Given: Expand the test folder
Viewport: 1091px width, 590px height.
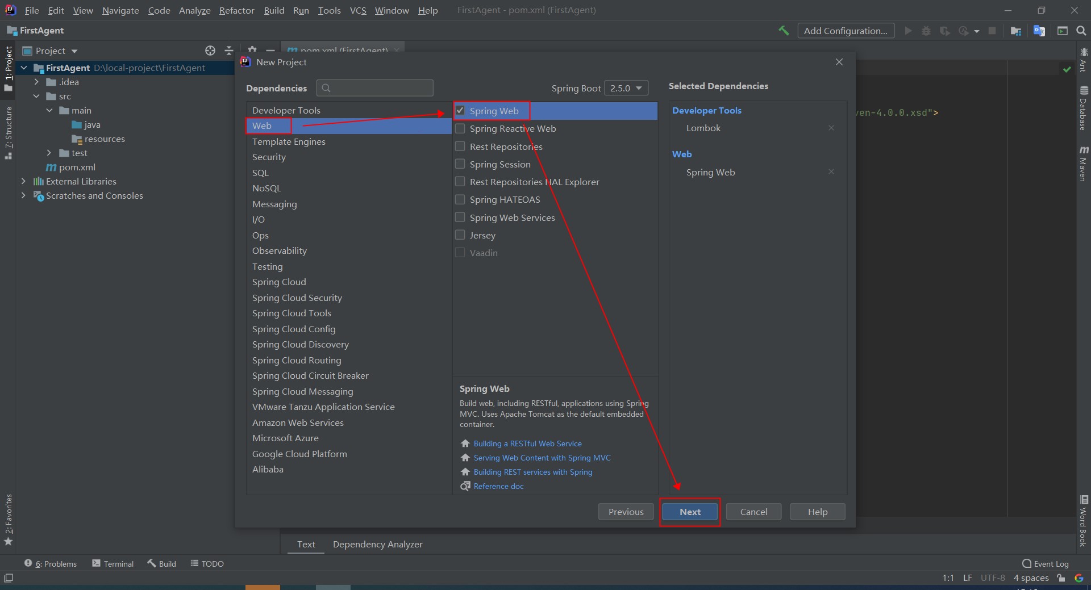Looking at the screenshot, I should [x=49, y=153].
